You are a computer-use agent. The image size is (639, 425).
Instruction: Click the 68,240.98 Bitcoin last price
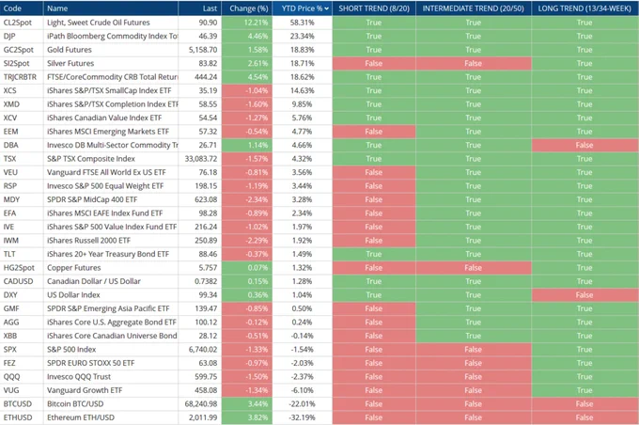[201, 403]
